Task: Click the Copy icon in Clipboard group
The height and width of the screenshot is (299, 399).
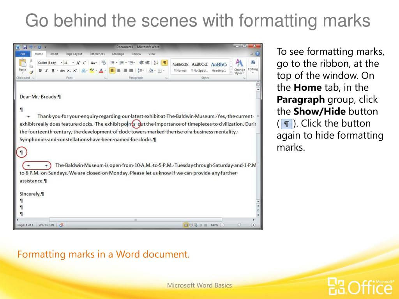Action: click(31, 67)
